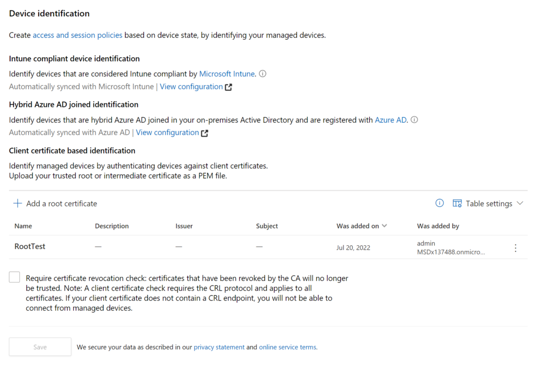This screenshot has height=372, width=537.
Task: Click the Name column header
Action: coord(23,226)
